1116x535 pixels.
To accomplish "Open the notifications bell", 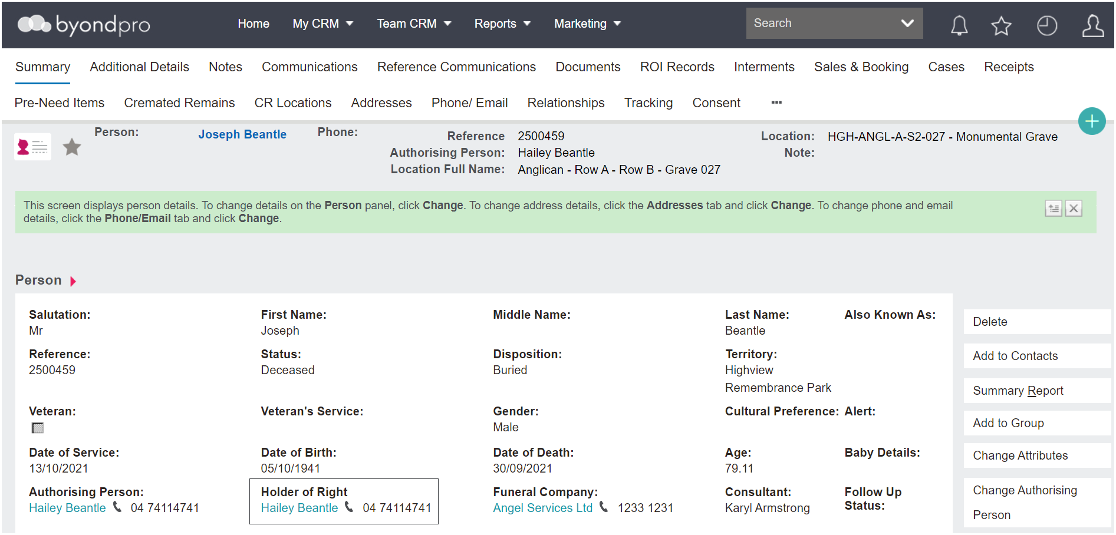I will pyautogui.click(x=959, y=25).
